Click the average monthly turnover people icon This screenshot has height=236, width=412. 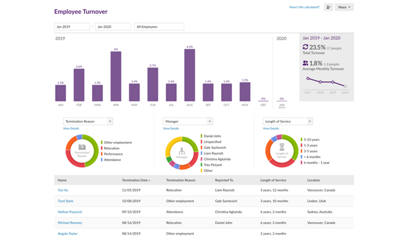click(305, 63)
